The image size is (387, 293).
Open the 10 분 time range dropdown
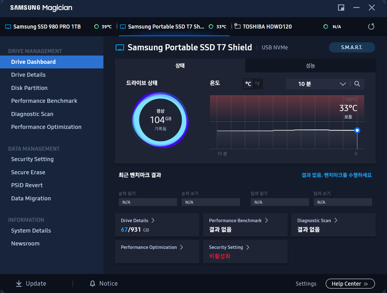[318, 84]
